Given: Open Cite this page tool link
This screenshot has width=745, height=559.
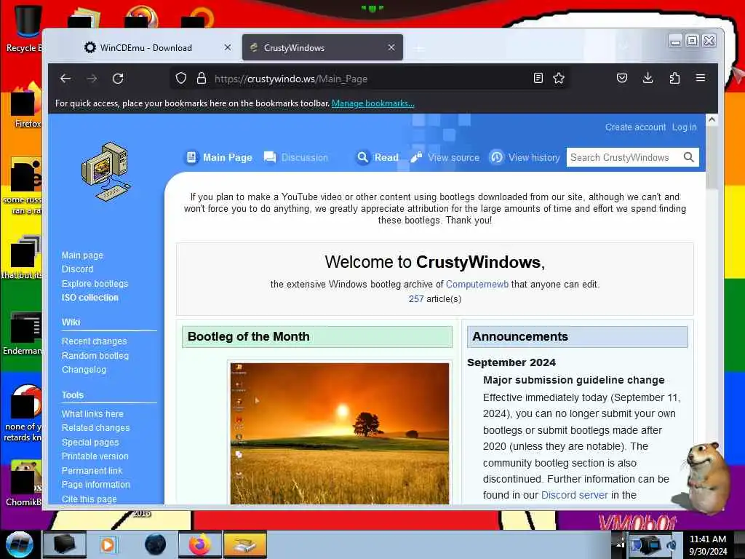Looking at the screenshot, I should coord(89,499).
